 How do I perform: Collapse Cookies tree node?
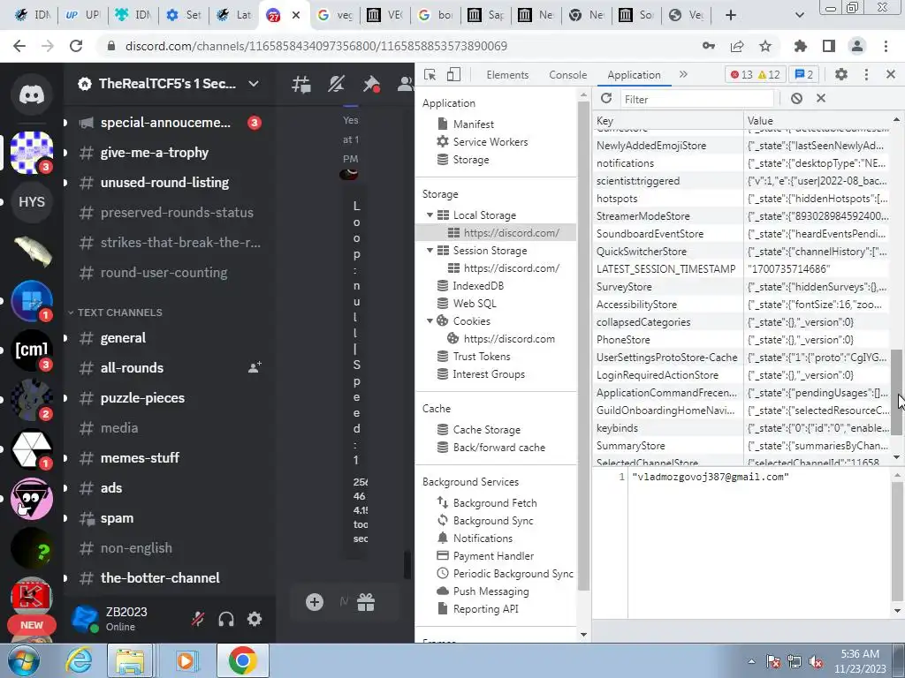(430, 321)
